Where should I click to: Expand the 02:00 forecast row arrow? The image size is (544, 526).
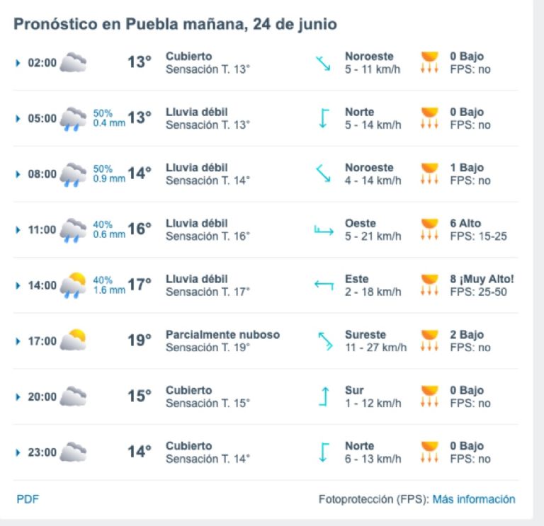tap(18, 63)
